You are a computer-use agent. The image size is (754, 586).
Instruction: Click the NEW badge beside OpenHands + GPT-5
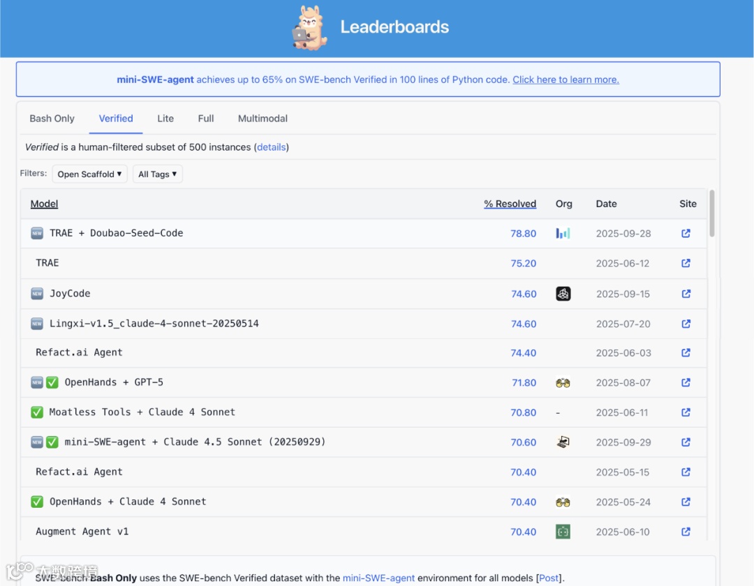tap(37, 382)
